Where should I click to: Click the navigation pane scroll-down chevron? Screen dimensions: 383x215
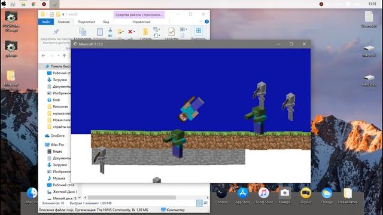click(x=80, y=198)
